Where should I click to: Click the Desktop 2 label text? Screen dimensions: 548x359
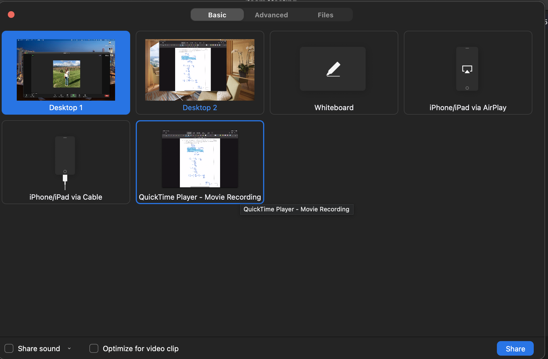click(x=200, y=108)
